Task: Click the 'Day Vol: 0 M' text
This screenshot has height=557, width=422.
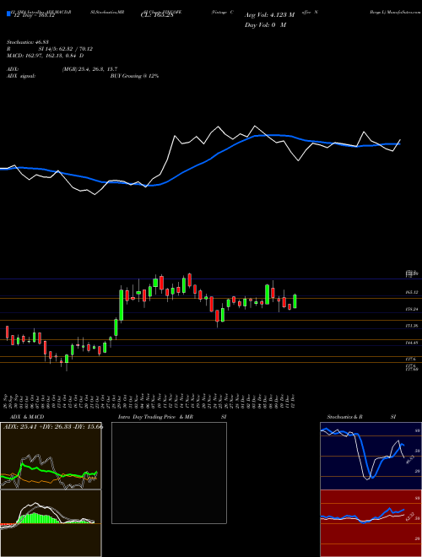Action: click(265, 25)
